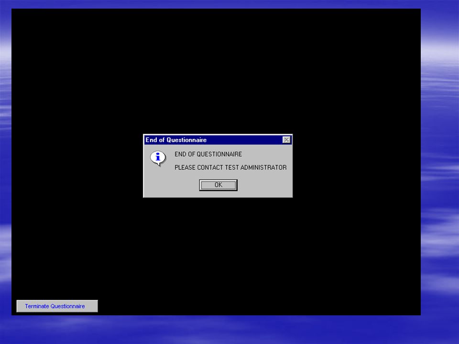The image size is (459, 344).
Task: Click 'PLEASE CONTACT TEST ADMINISTRATOR' text
Action: (230, 167)
